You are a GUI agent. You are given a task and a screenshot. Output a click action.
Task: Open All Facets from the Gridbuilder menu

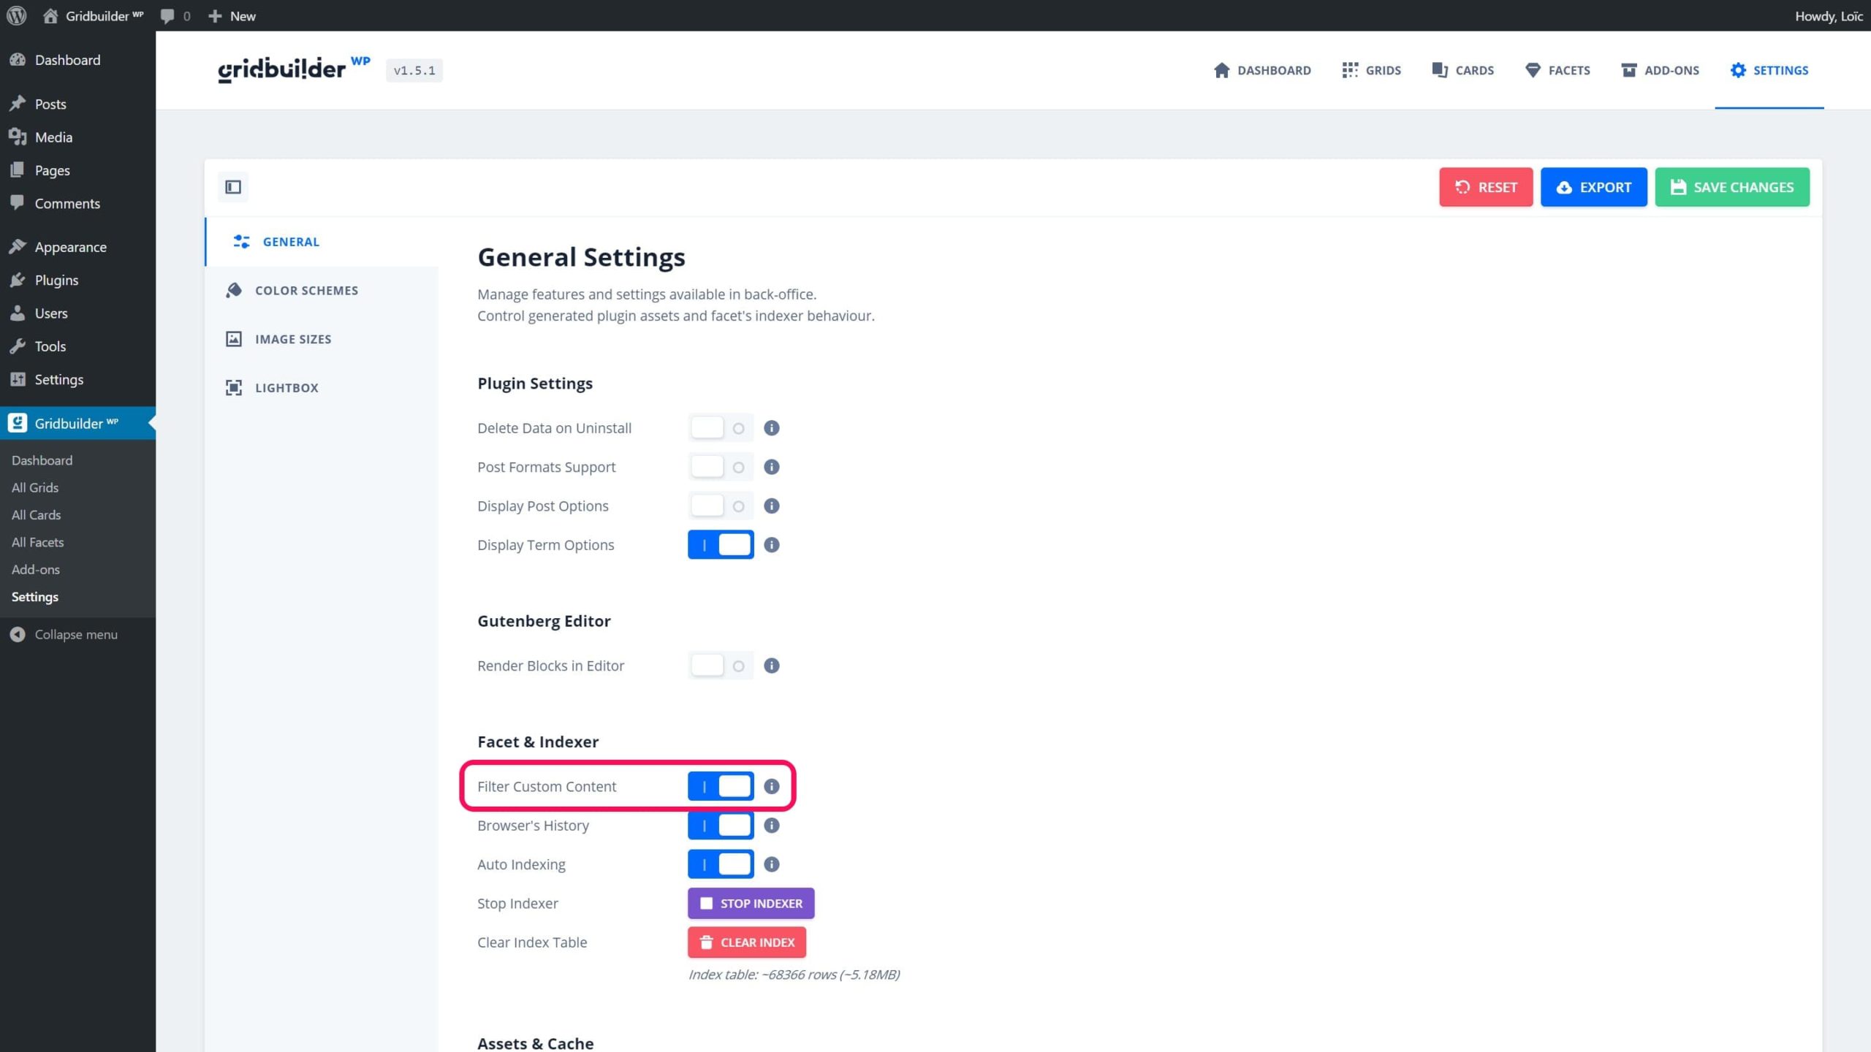37,541
